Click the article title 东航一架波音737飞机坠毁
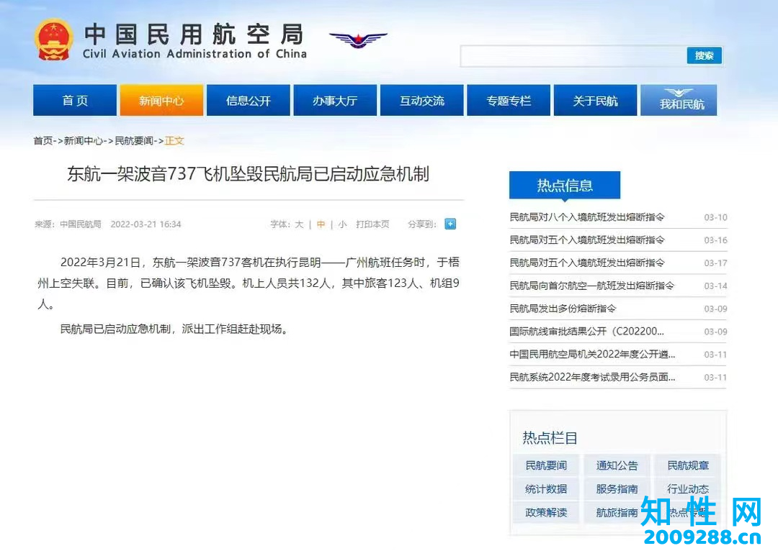 (x=248, y=174)
